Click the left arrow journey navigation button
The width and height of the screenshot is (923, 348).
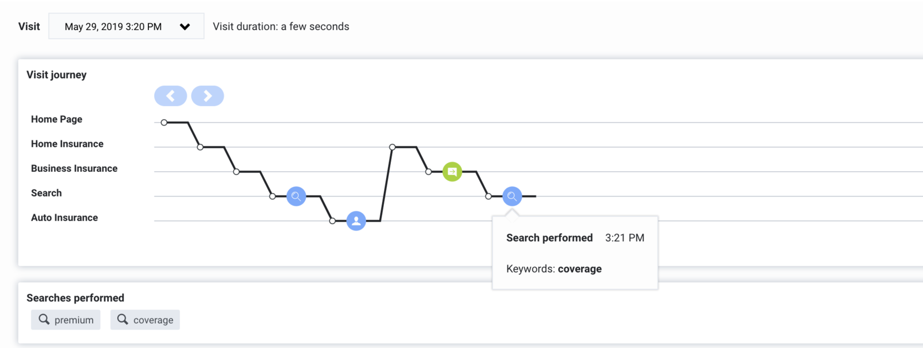(x=170, y=96)
